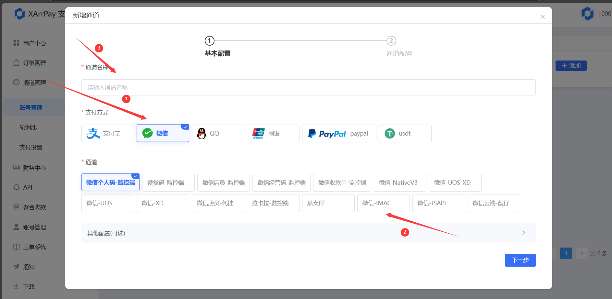Expand the 其他配置(可选) section
The height and width of the screenshot is (299, 612).
pyautogui.click(x=308, y=233)
